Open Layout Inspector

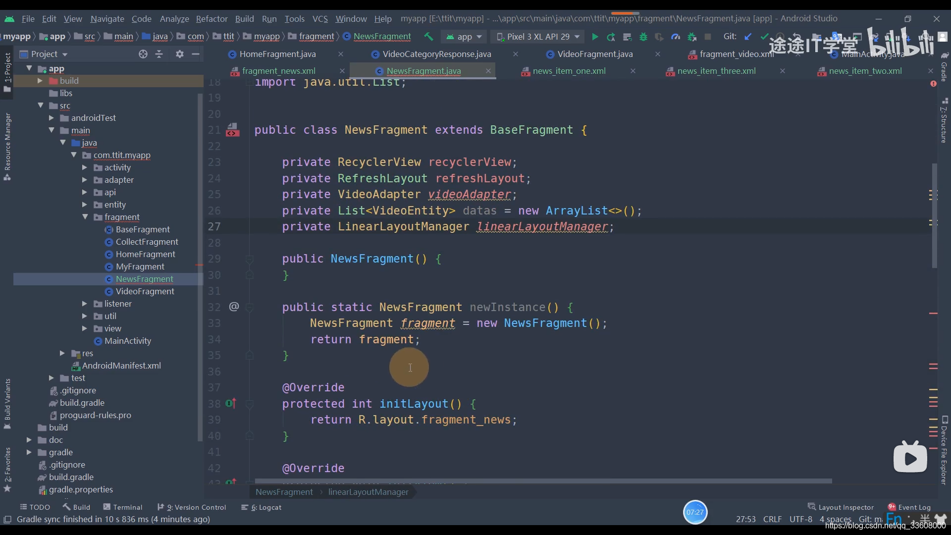[x=841, y=507]
